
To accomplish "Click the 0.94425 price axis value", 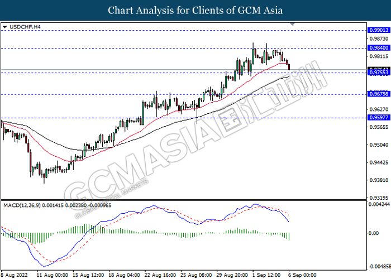I will (x=379, y=162).
